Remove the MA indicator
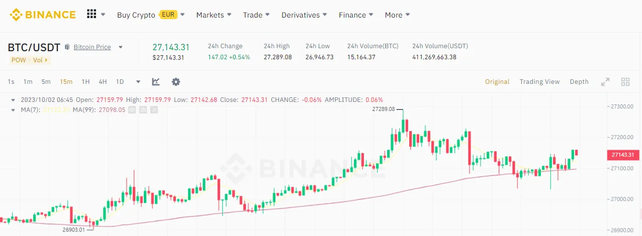 point(154,109)
